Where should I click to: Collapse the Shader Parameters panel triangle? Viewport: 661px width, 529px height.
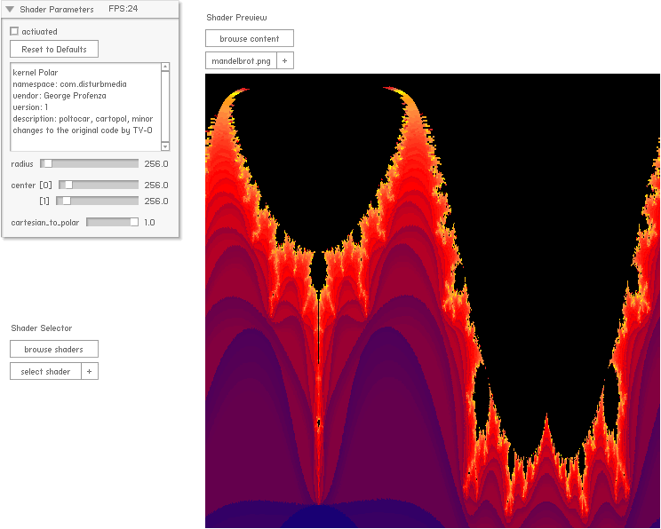10,10
